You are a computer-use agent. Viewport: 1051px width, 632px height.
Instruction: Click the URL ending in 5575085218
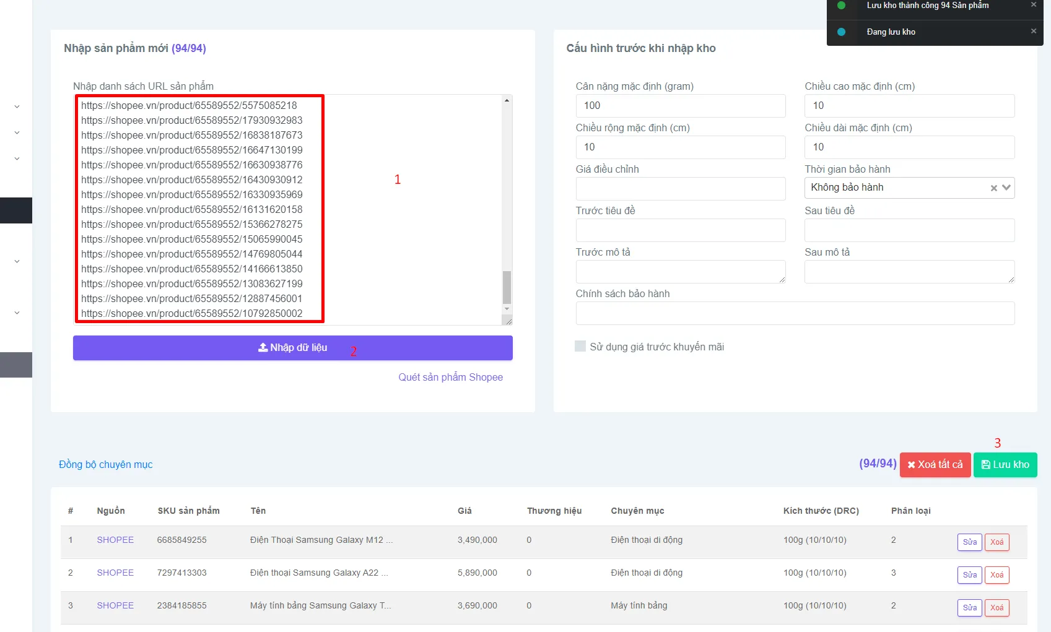coord(189,105)
